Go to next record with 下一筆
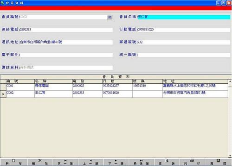232x167 pixels. click(116, 162)
